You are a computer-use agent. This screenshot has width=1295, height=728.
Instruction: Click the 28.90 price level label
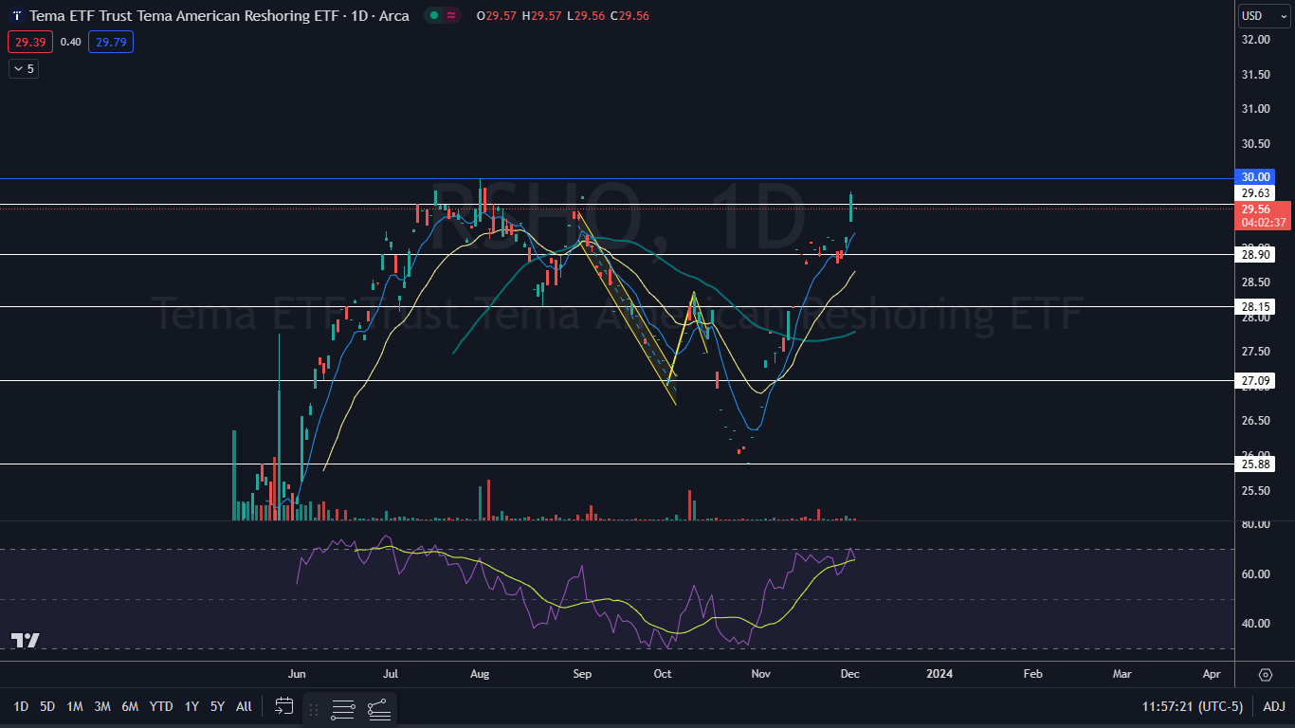1255,255
